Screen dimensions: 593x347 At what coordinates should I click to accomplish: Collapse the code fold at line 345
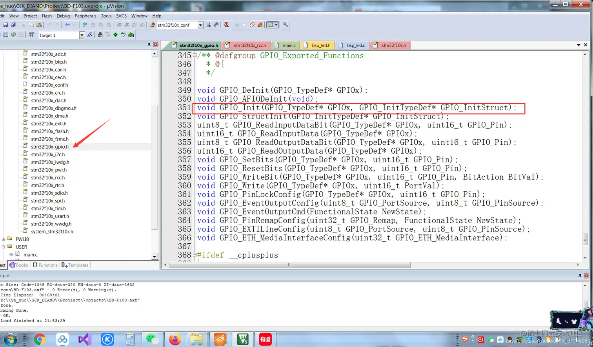[x=195, y=55]
